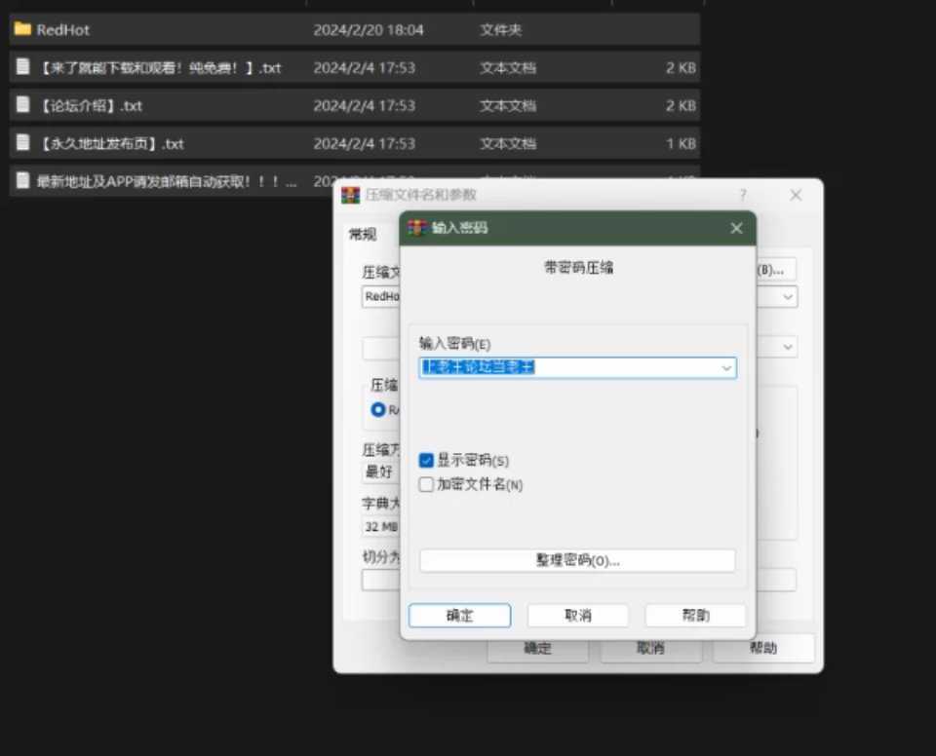The image size is (936, 756).
Task: Select the 【永久地址发布页】.txt file icon
Action: [22, 142]
